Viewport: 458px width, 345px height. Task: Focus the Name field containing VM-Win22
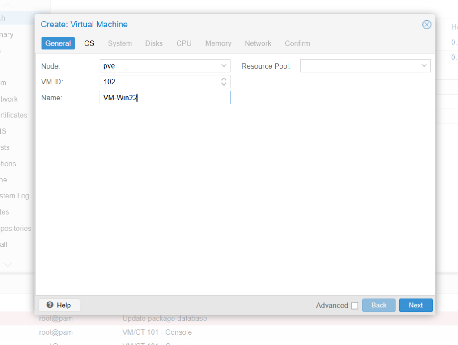[x=165, y=98]
